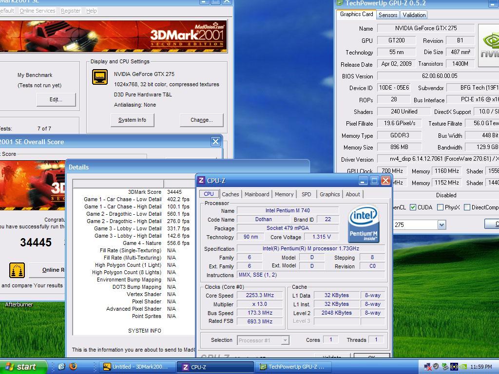Open the SPD tab in CPU-Z

point(307,194)
